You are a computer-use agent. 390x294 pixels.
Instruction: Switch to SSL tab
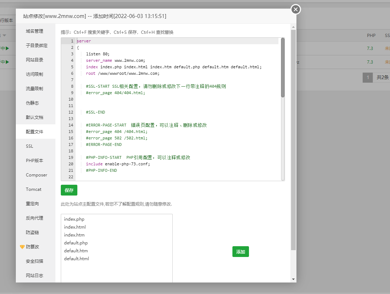[x=36, y=146]
